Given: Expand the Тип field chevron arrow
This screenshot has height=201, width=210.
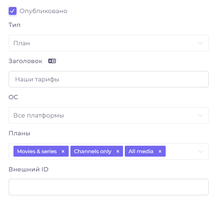Looking at the screenshot, I should coord(200,43).
